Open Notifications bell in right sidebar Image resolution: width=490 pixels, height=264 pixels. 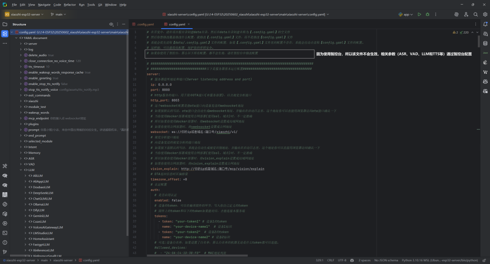click(x=485, y=24)
